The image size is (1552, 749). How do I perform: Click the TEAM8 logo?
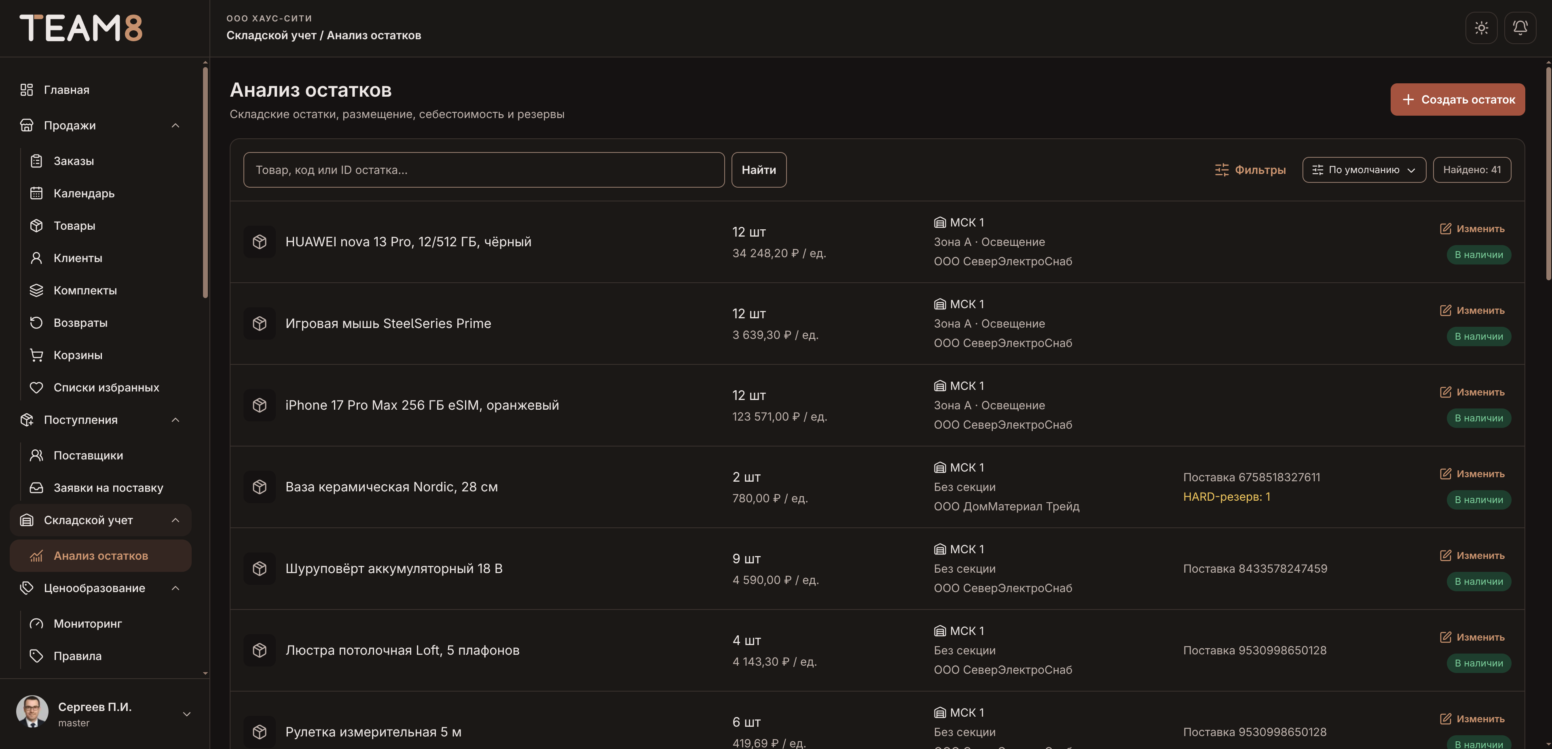[81, 28]
